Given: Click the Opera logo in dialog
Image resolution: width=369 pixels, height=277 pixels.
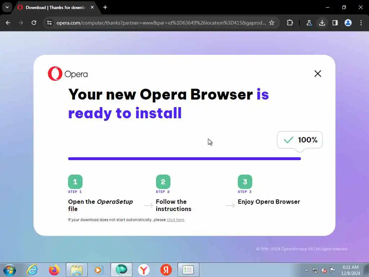Looking at the screenshot, I should [x=68, y=74].
